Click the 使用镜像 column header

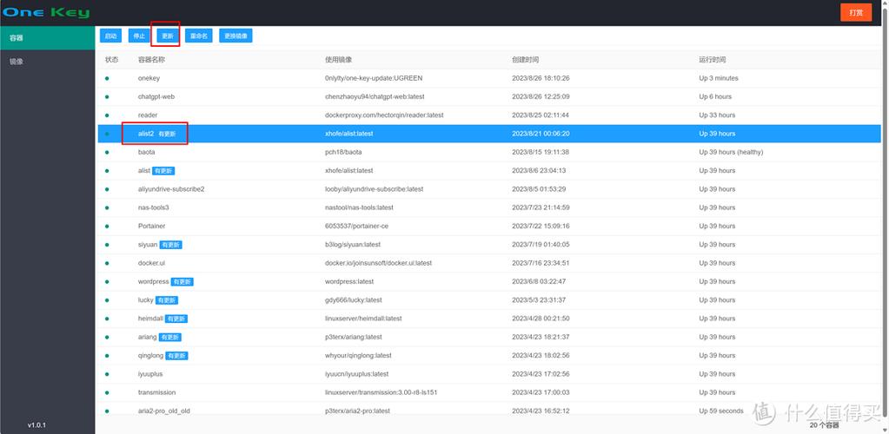point(338,60)
